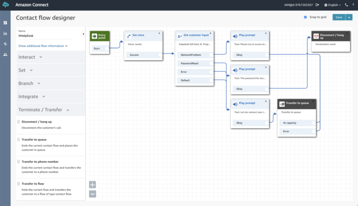Select the Disconnect / hang up palette item

51,124
